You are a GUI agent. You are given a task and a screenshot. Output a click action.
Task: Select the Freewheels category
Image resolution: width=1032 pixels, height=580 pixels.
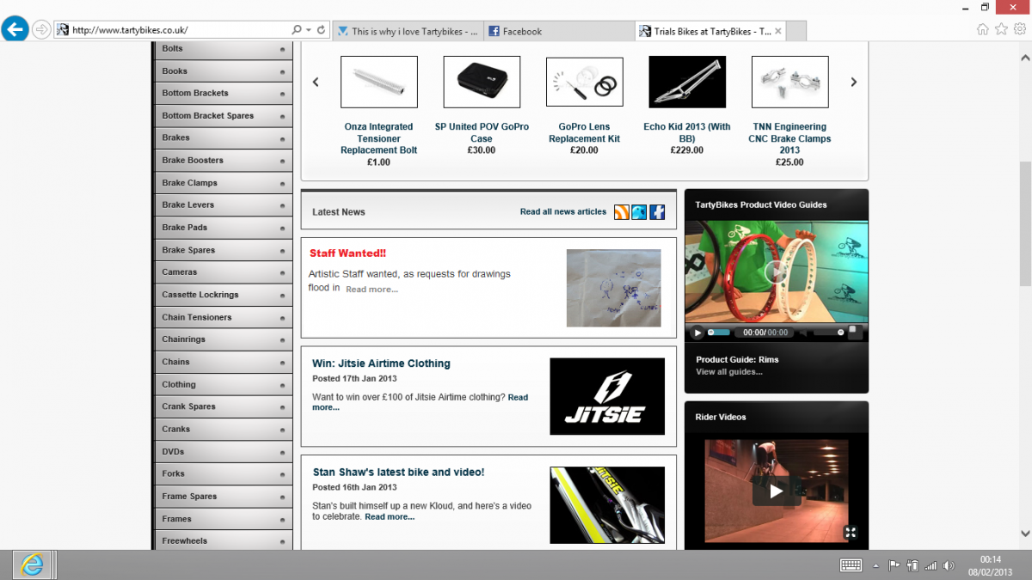click(x=223, y=540)
